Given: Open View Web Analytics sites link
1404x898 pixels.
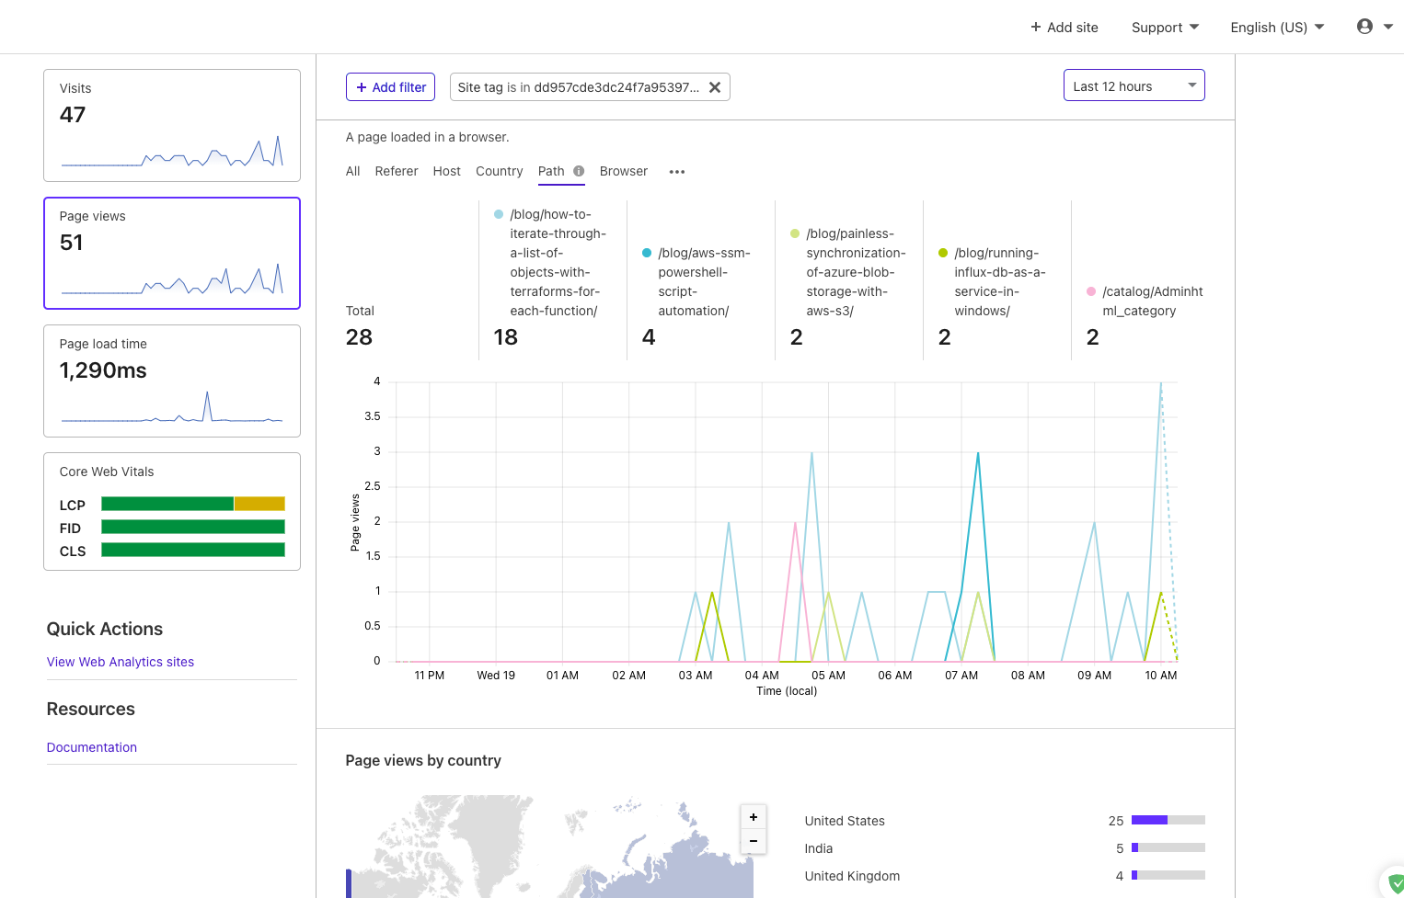Looking at the screenshot, I should 121,662.
